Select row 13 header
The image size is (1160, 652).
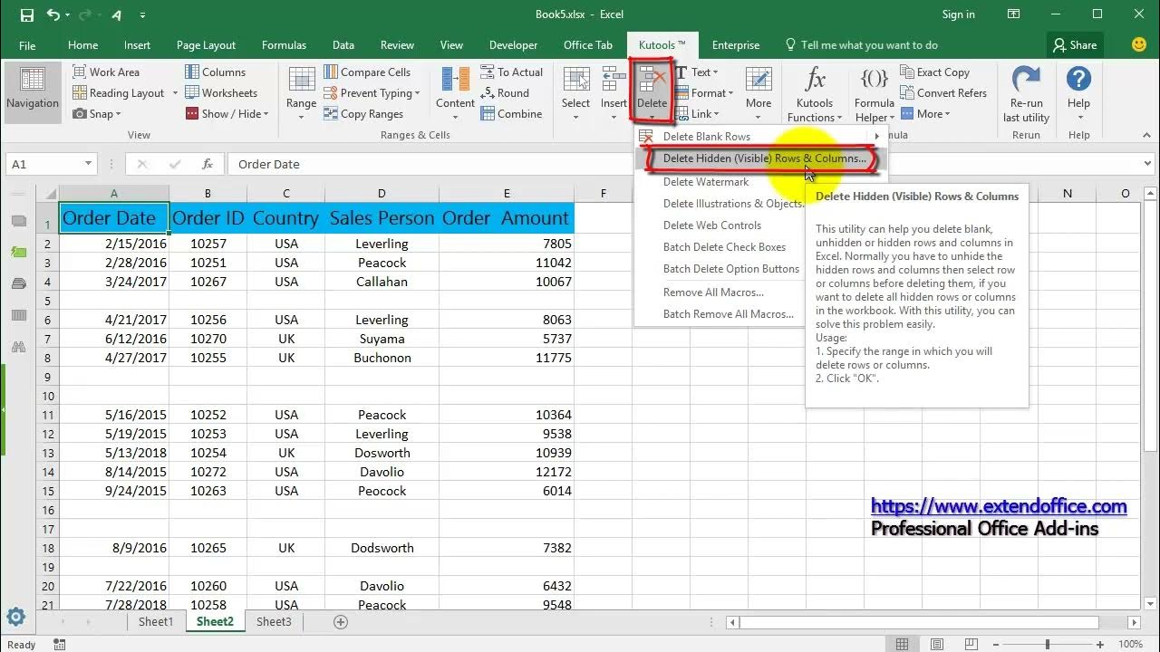pos(48,453)
